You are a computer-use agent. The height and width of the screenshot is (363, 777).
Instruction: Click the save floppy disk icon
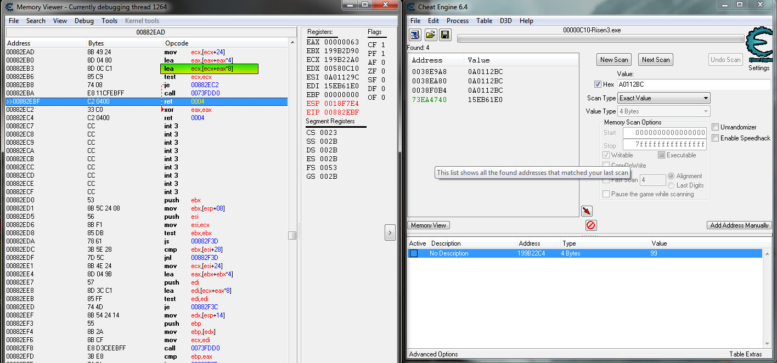click(445, 35)
